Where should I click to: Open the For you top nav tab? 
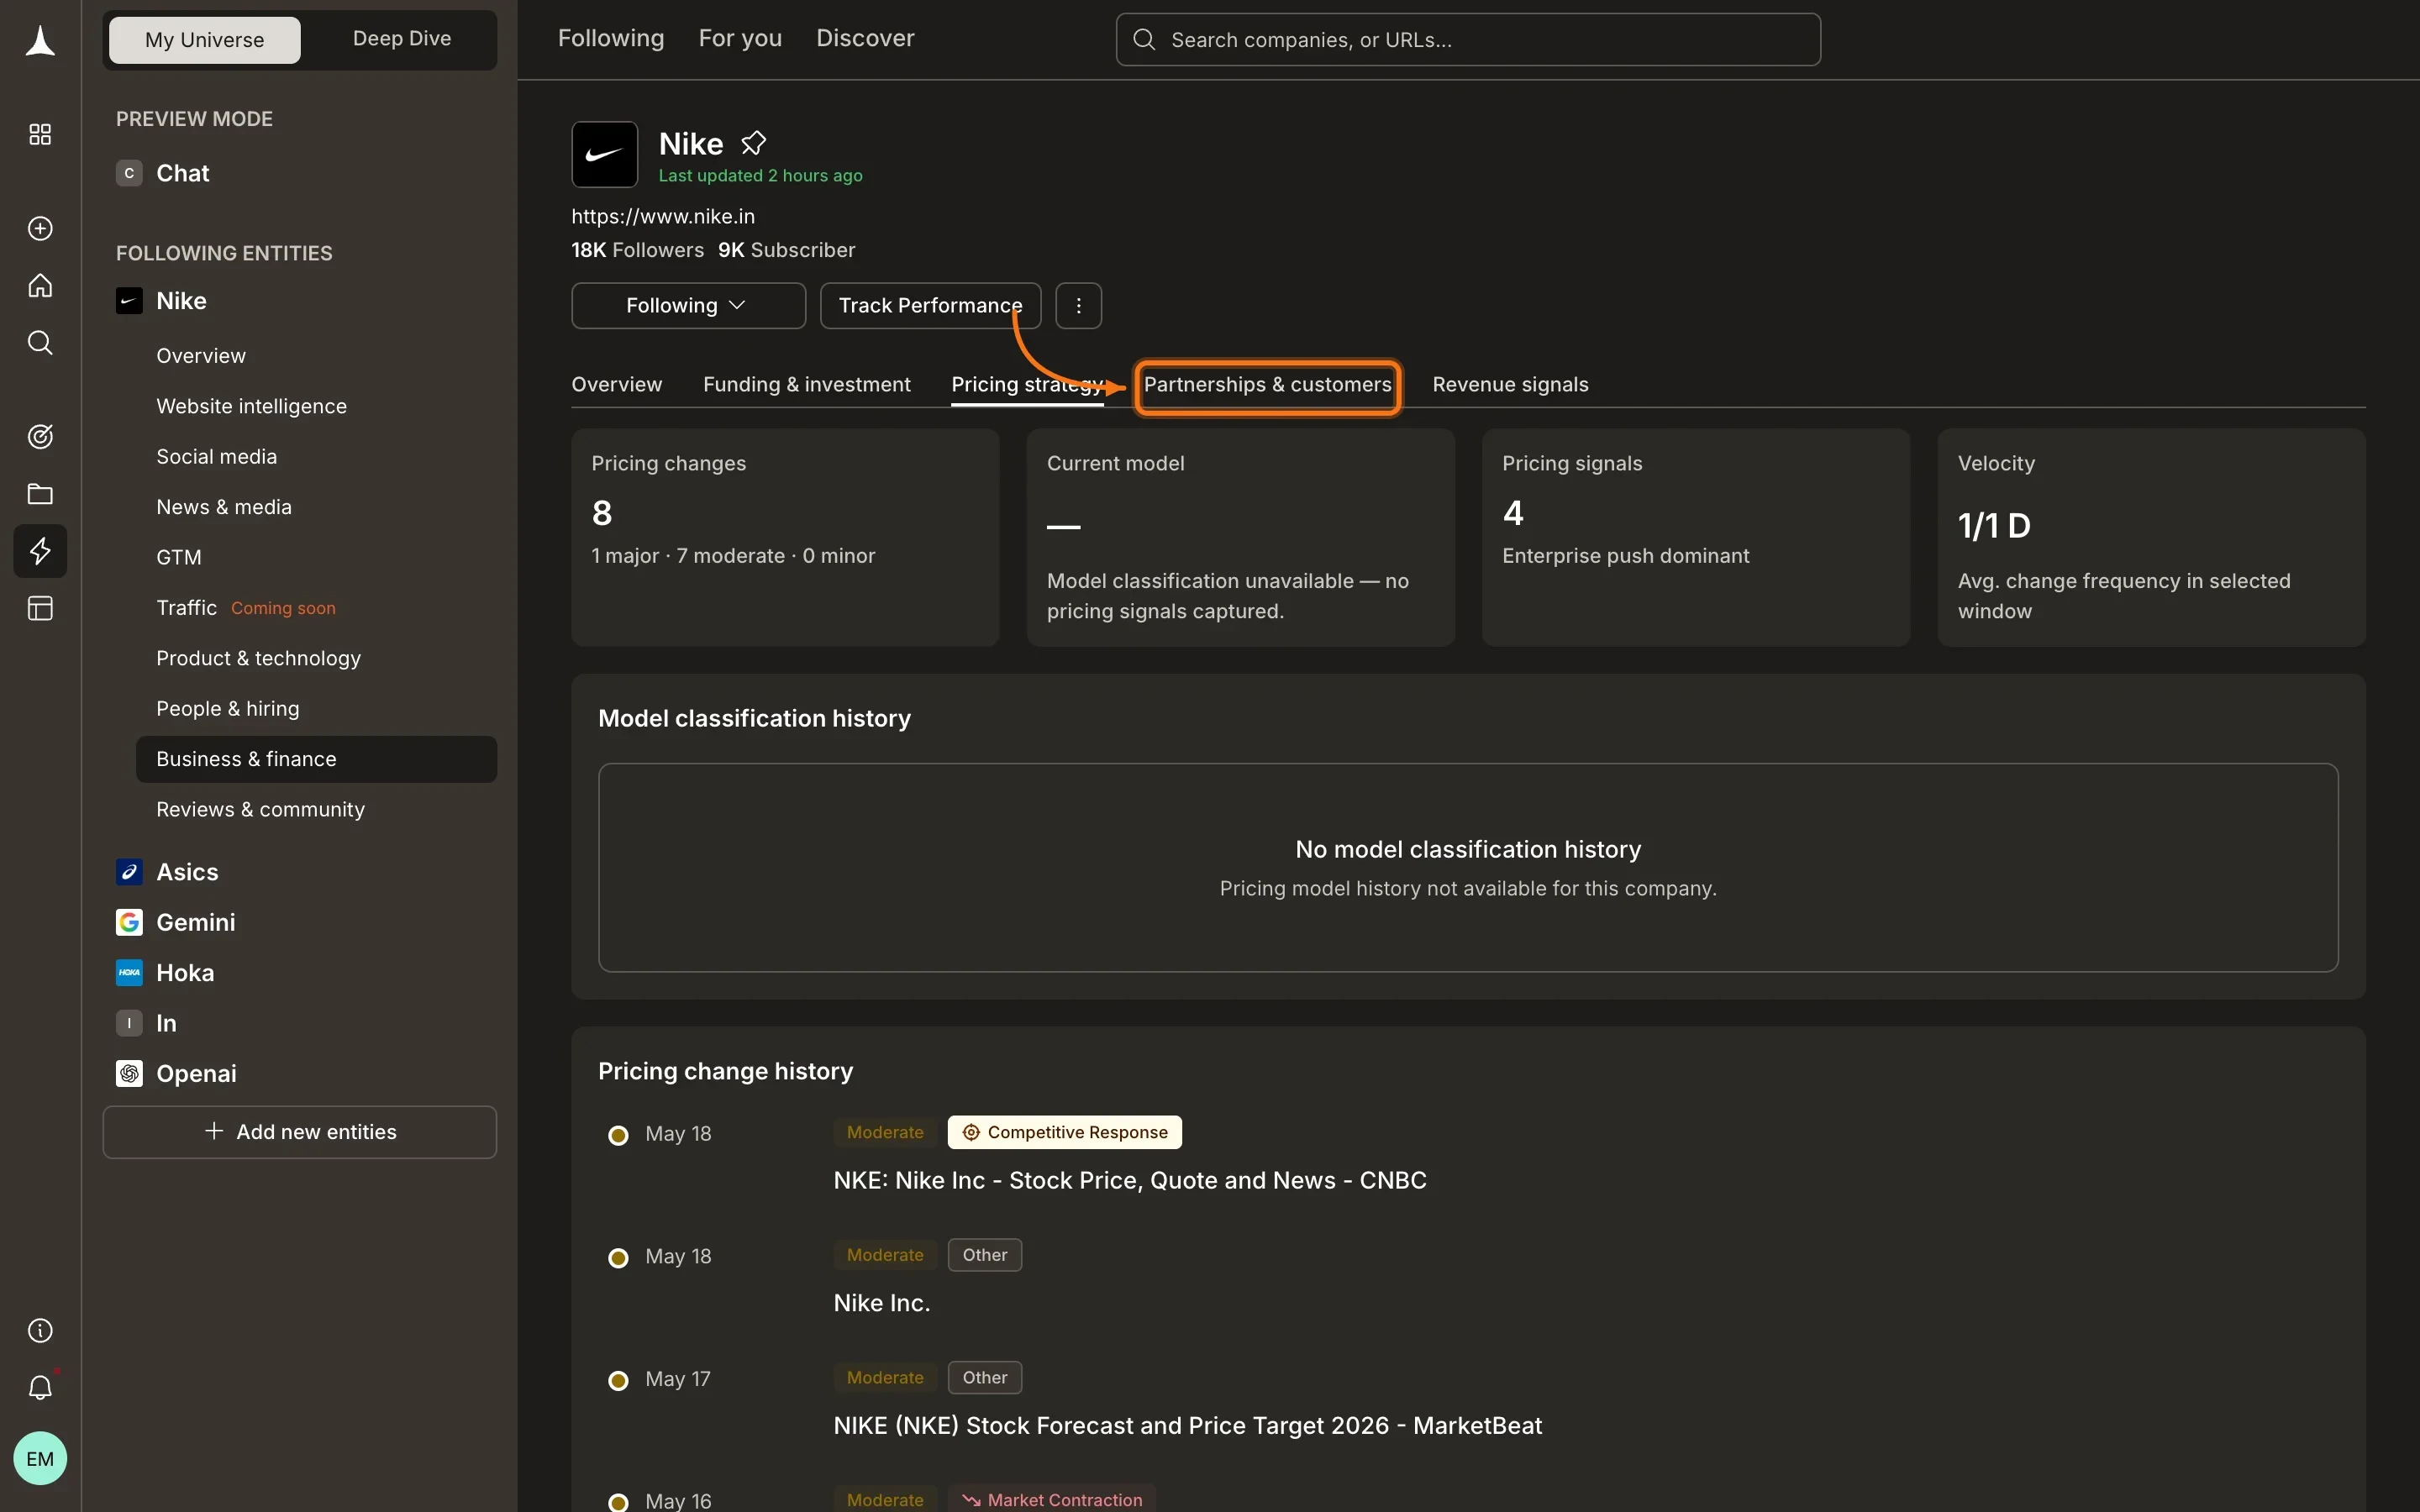[x=740, y=38]
